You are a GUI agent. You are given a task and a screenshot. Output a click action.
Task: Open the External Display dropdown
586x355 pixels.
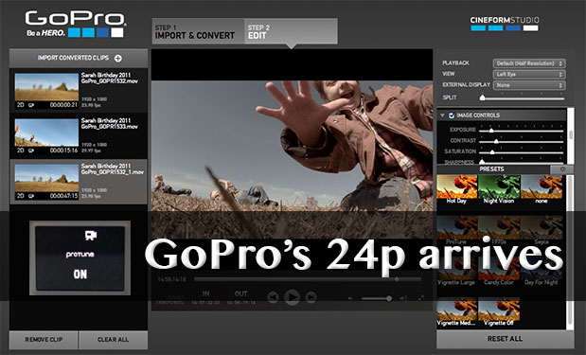tap(529, 85)
